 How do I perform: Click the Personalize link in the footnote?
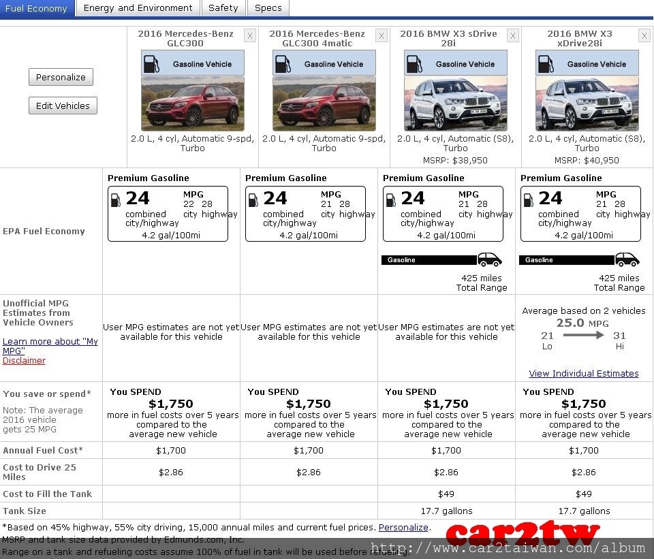point(403,527)
